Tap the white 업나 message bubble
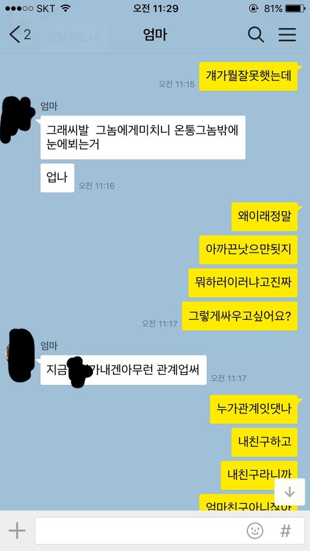 (x=57, y=178)
